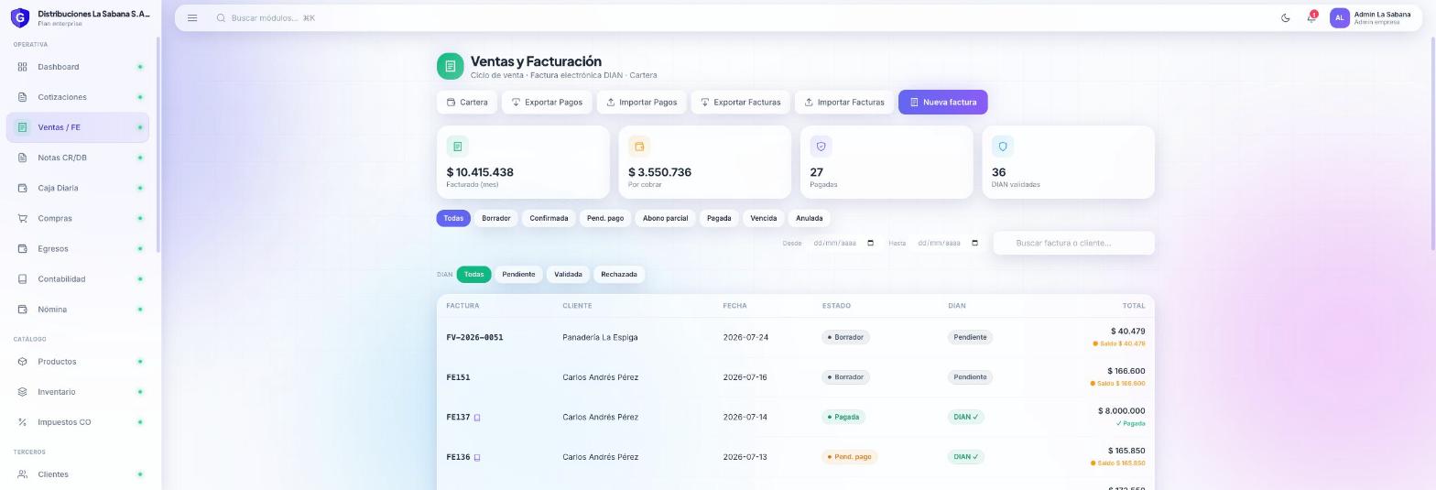The width and height of the screenshot is (1436, 490).
Task: Click client Panadería La Espiga
Action: pyautogui.click(x=600, y=338)
